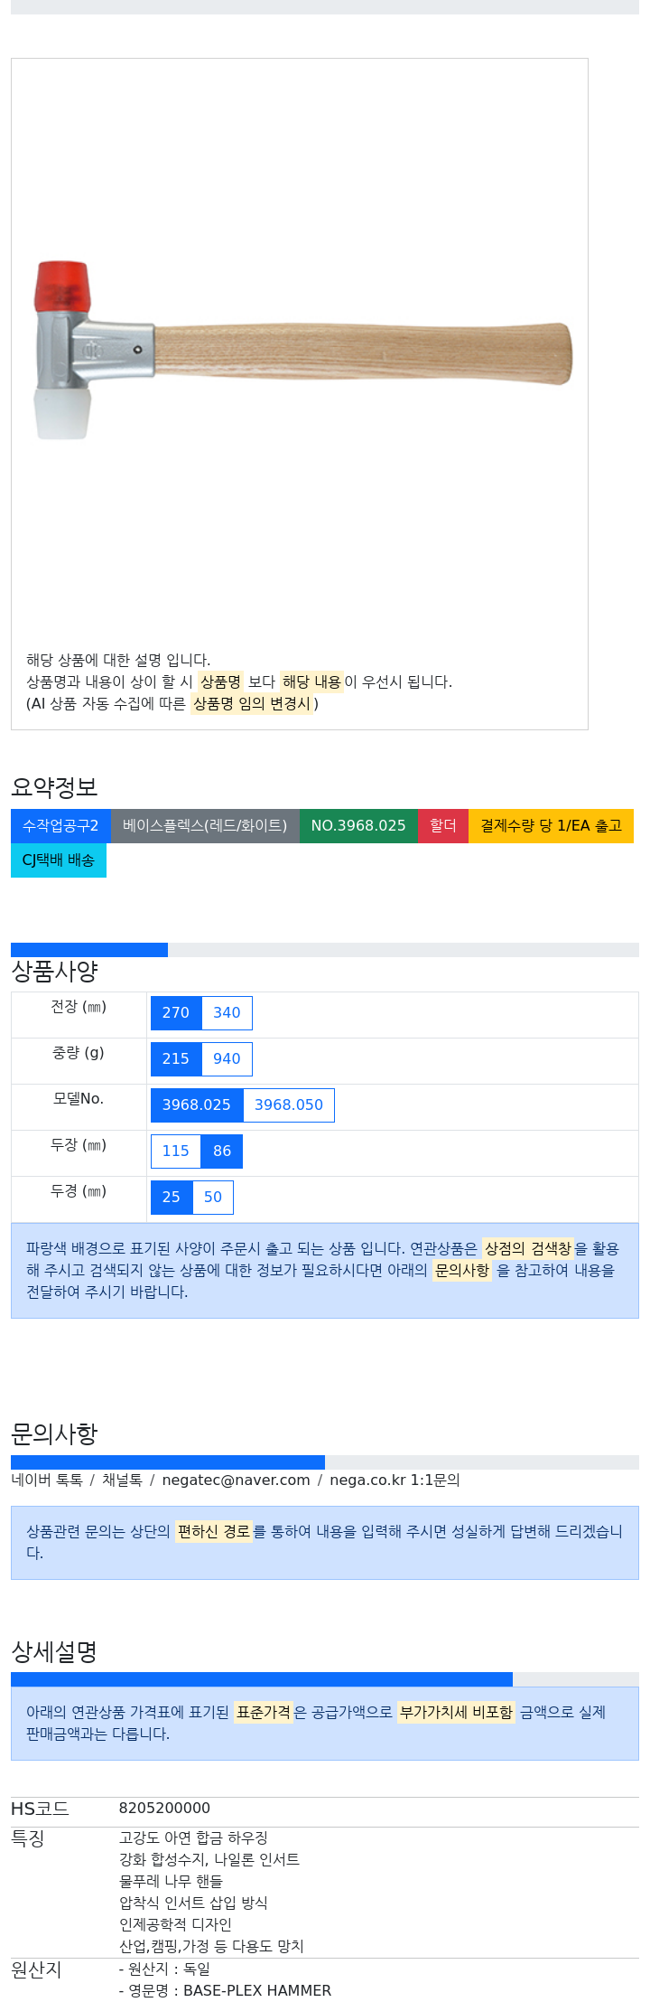Click the NO.3968.025 model tag
650x2002 pixels.
[x=358, y=826]
